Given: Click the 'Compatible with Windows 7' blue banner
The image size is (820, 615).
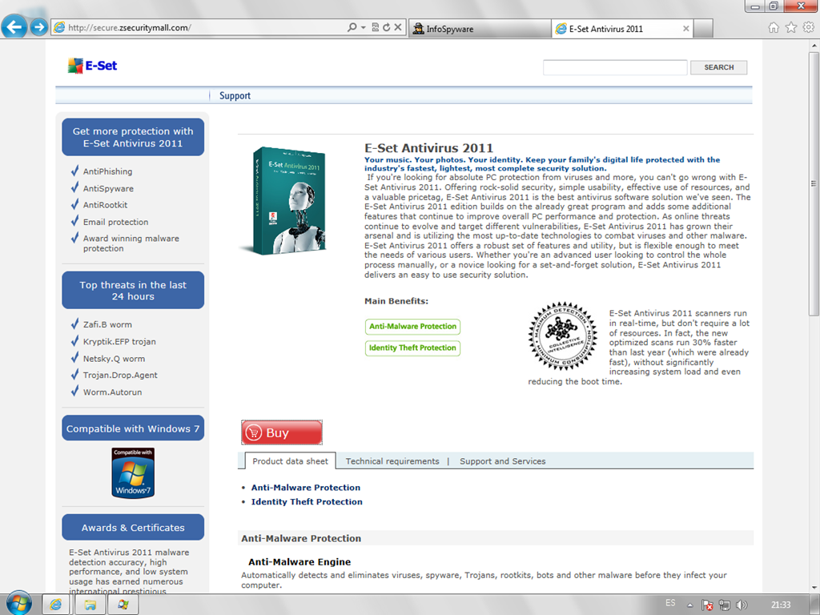Looking at the screenshot, I should [133, 428].
